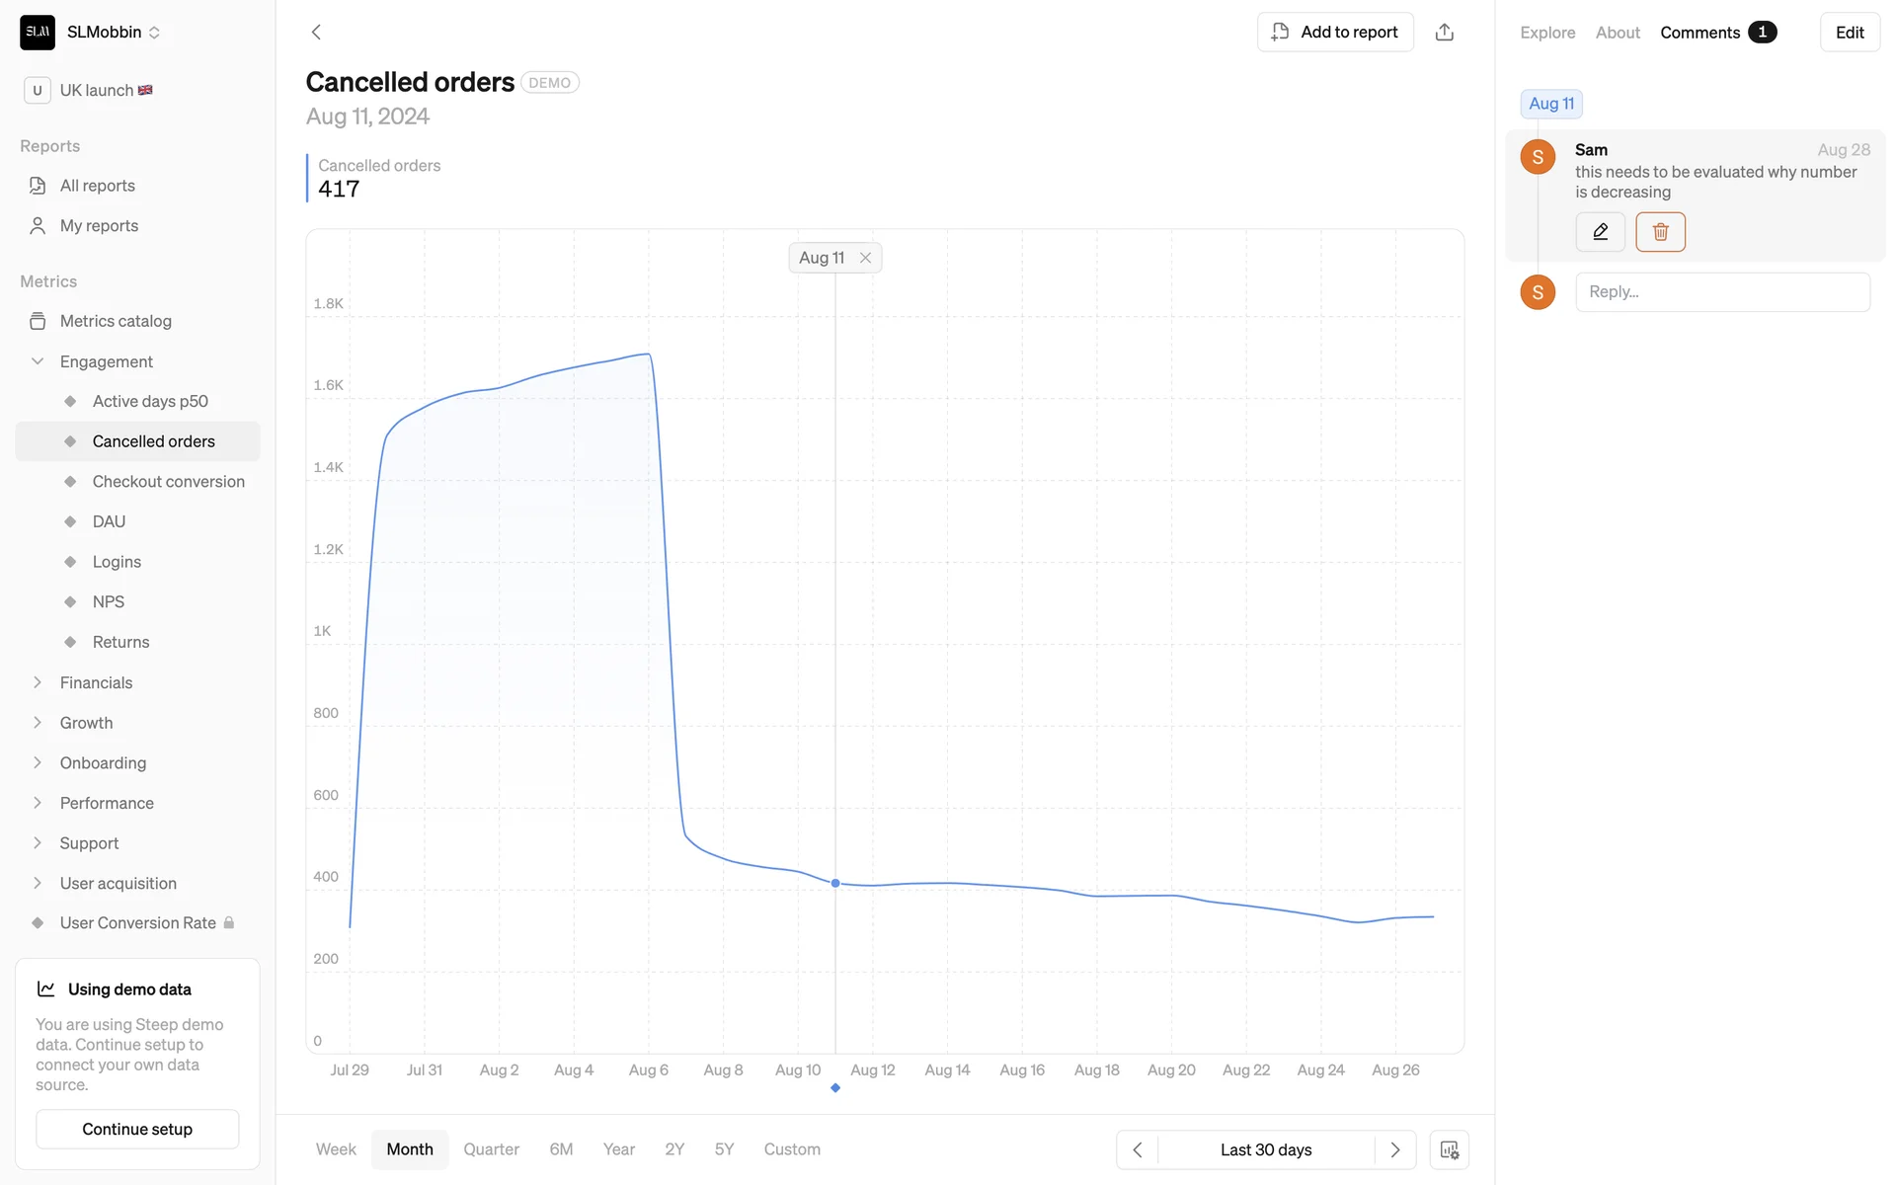
Task: Click the Aug 11 timeline marker diamond
Action: (x=835, y=1087)
